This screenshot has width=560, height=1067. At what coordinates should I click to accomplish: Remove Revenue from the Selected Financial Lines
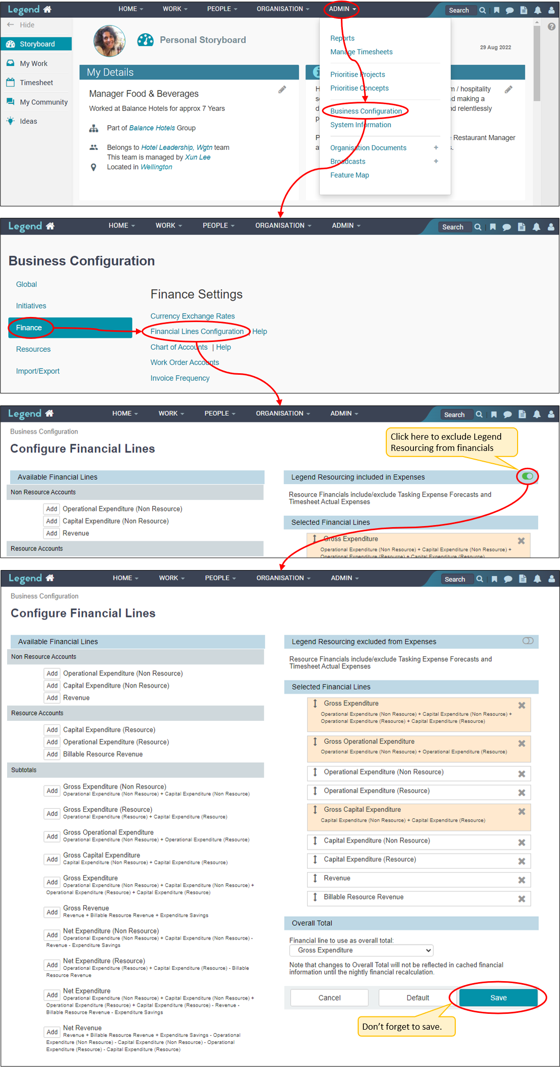coord(522,880)
